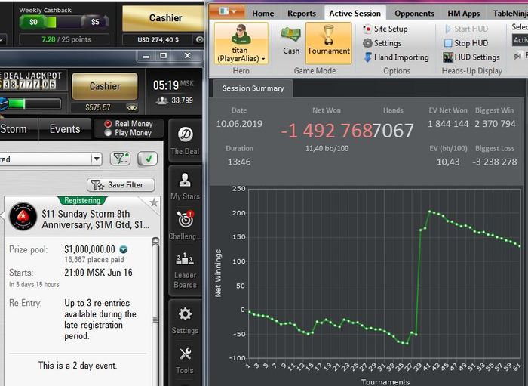Toggle balance visibility eye next to USD 274,40
The image size is (528, 386).
pos(199,40)
